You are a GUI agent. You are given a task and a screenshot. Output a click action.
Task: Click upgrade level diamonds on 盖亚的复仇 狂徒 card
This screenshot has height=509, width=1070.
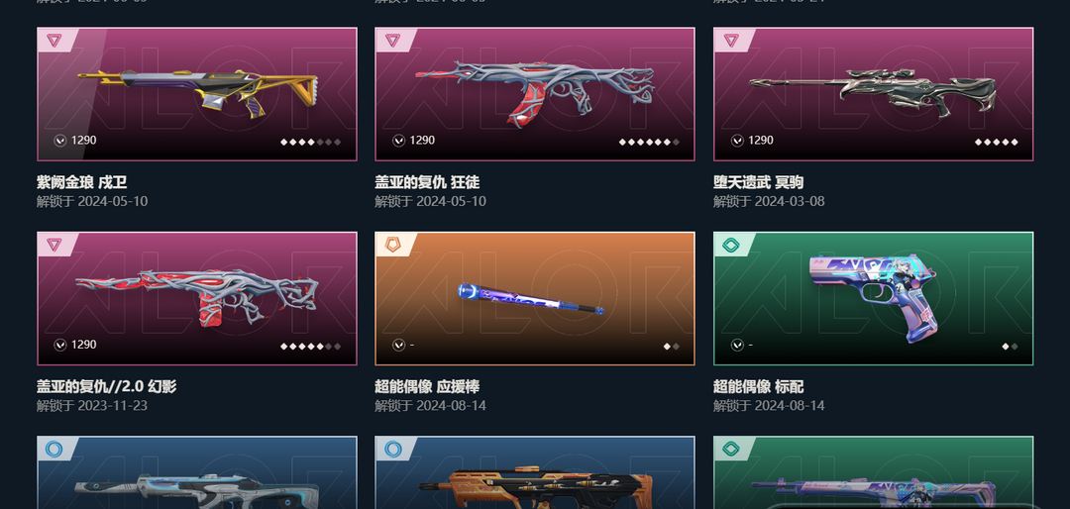(649, 142)
